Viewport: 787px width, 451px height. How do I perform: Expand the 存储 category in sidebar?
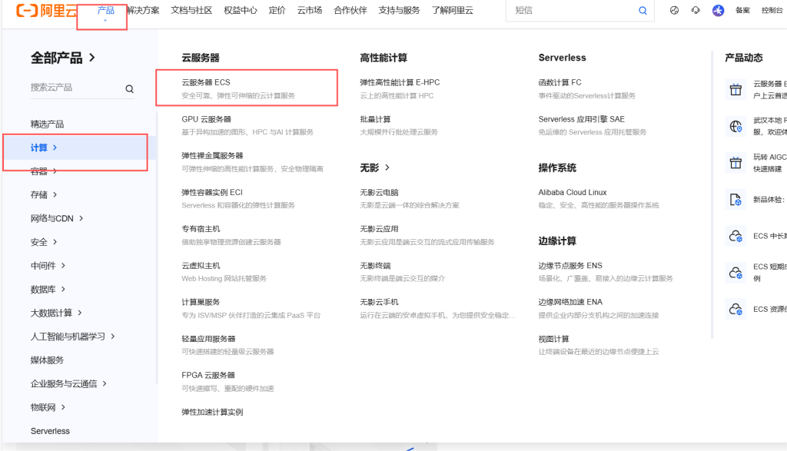[x=44, y=195]
